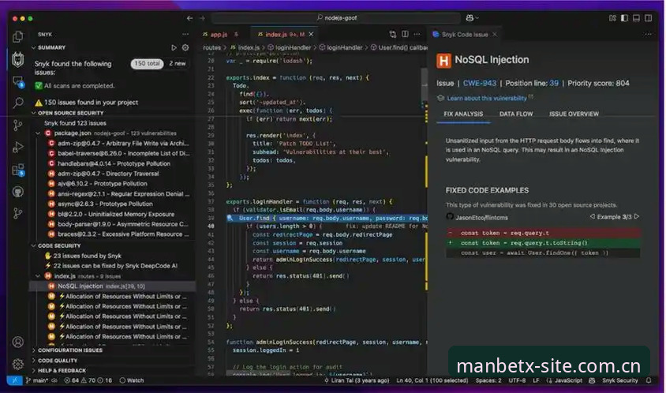Open the Snyk panel more actions menu
Viewport: 666px width, 393px height.
coord(185,34)
